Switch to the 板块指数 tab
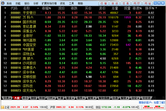This screenshot has width=166, height=111. coord(104,98)
